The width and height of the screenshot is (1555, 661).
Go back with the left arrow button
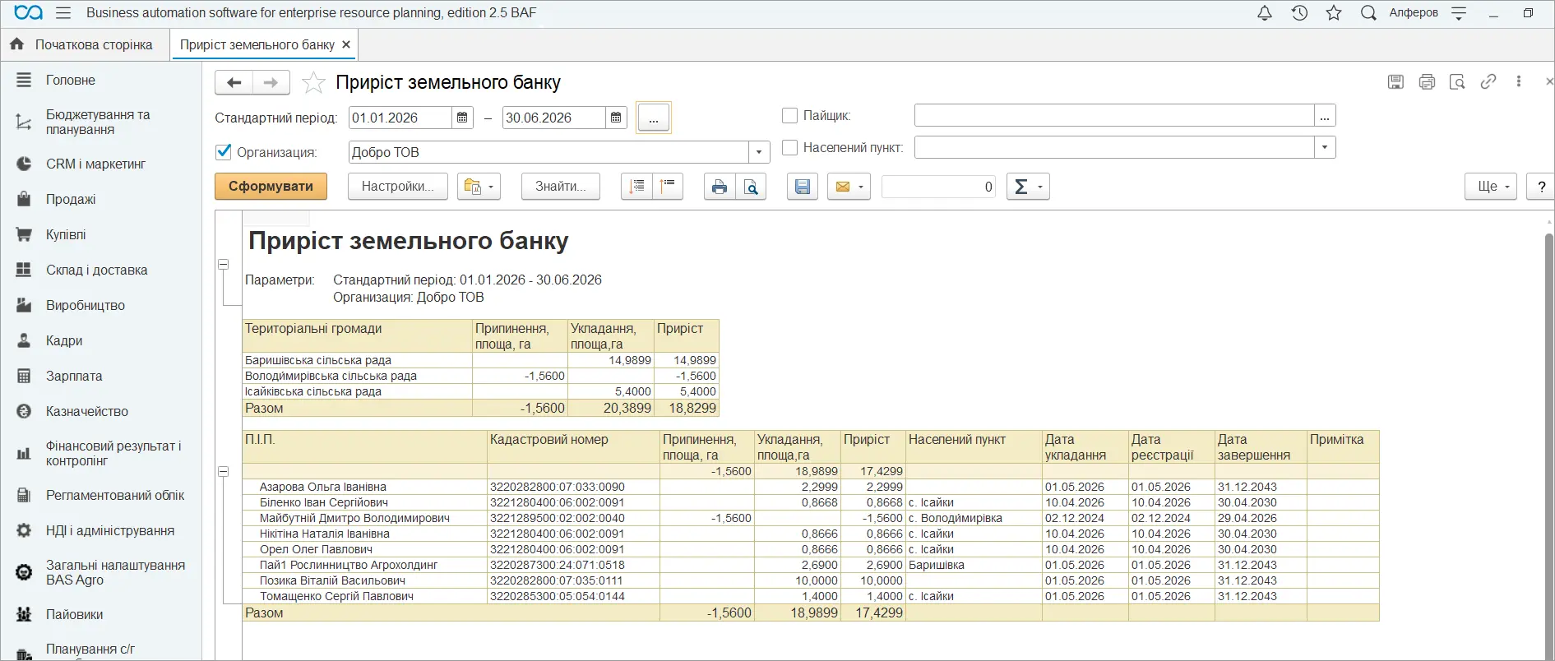click(x=234, y=82)
